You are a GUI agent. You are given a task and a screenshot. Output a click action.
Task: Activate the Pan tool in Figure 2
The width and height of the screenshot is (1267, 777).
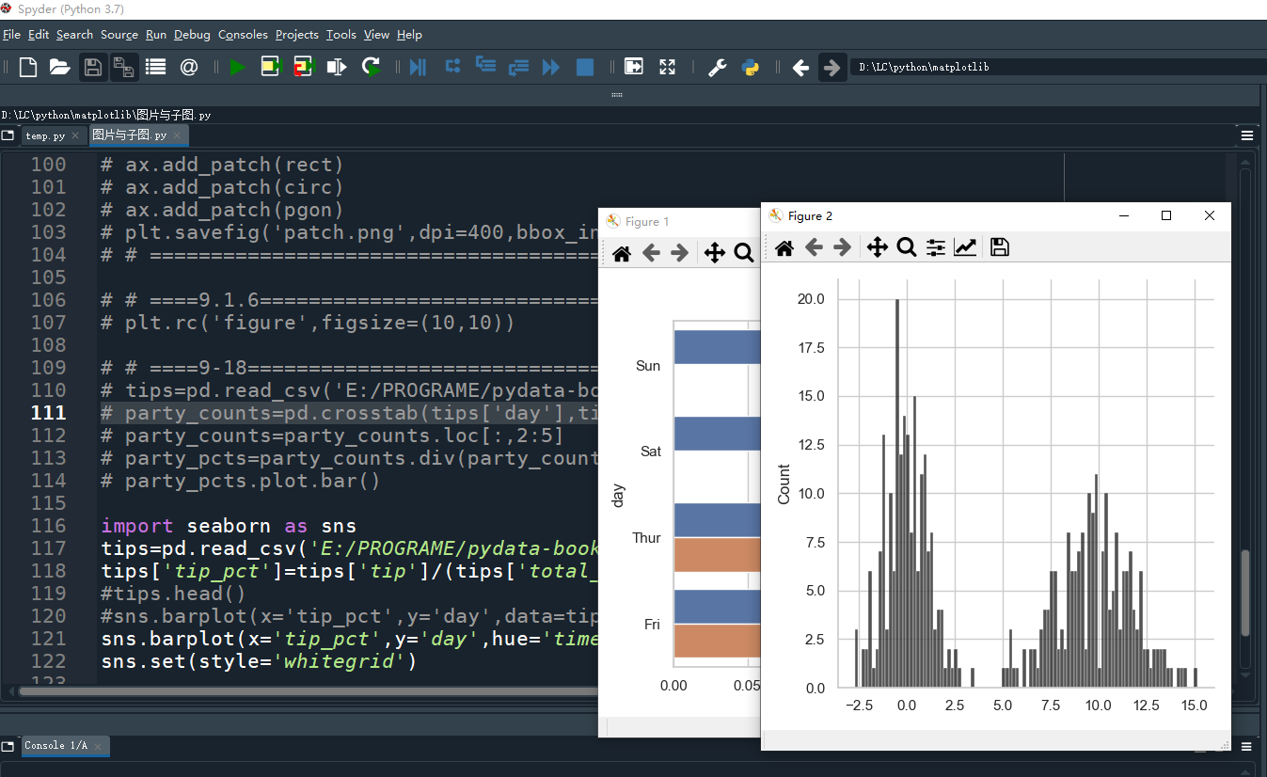tap(877, 247)
